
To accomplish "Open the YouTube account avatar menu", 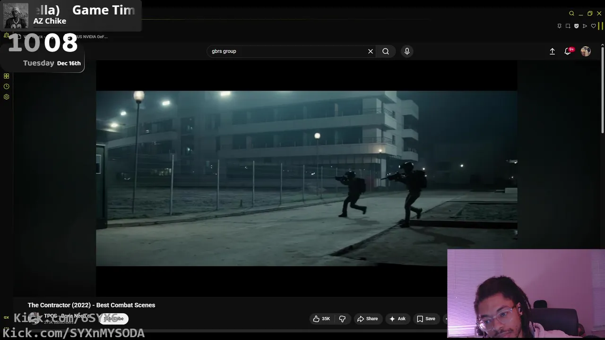I will coord(586,51).
